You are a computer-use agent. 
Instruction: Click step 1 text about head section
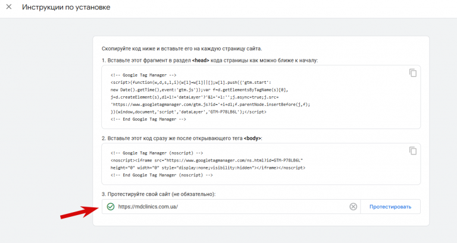pyautogui.click(x=209, y=61)
